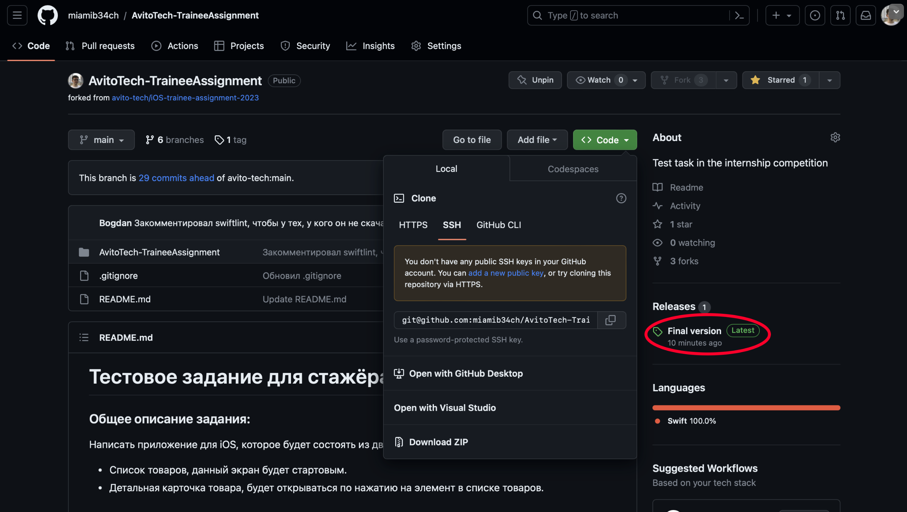Switch to the Actions tab
Viewport: 907px width, 512px height.
click(175, 46)
